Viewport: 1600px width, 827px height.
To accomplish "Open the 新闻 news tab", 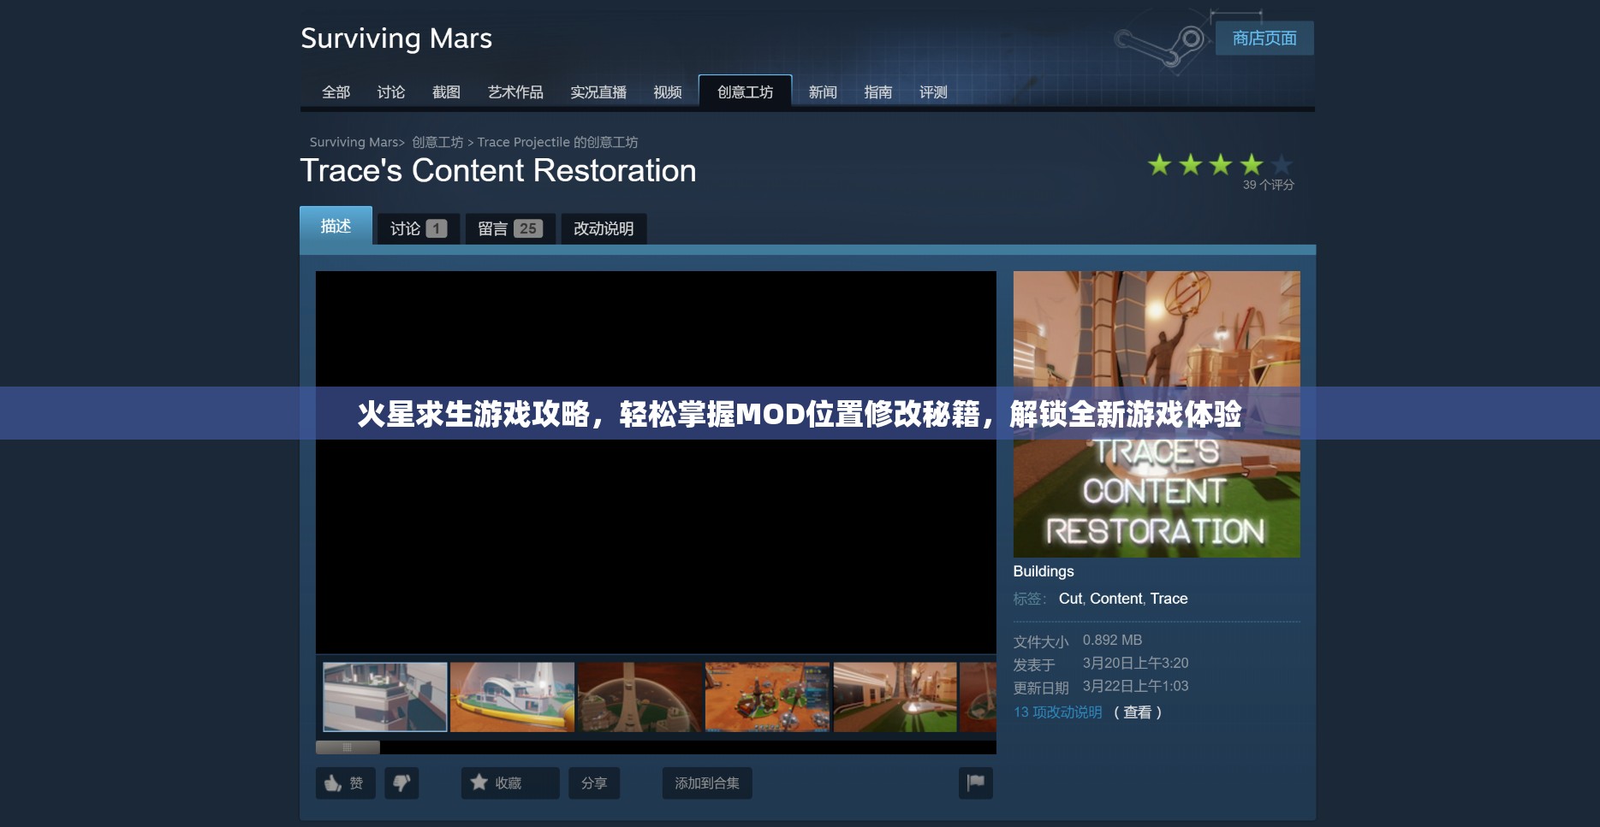I will pyautogui.click(x=823, y=92).
